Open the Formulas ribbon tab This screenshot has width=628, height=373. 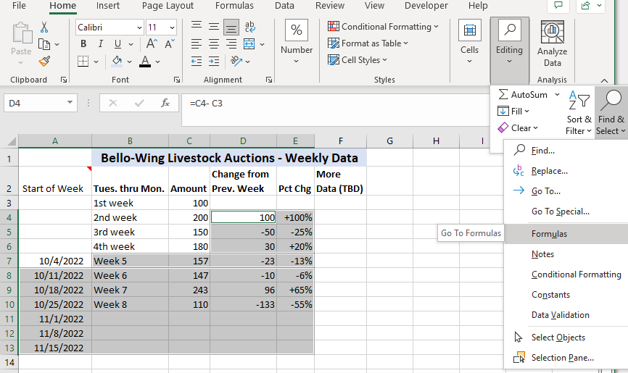click(234, 6)
